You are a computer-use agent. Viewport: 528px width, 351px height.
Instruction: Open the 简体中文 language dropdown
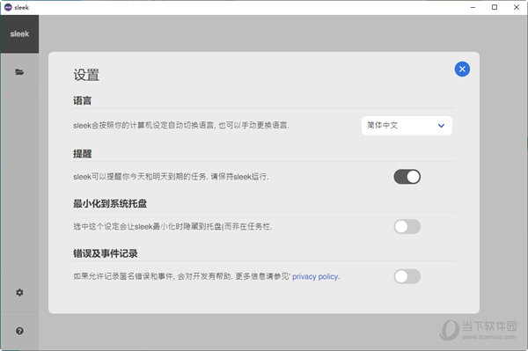407,126
